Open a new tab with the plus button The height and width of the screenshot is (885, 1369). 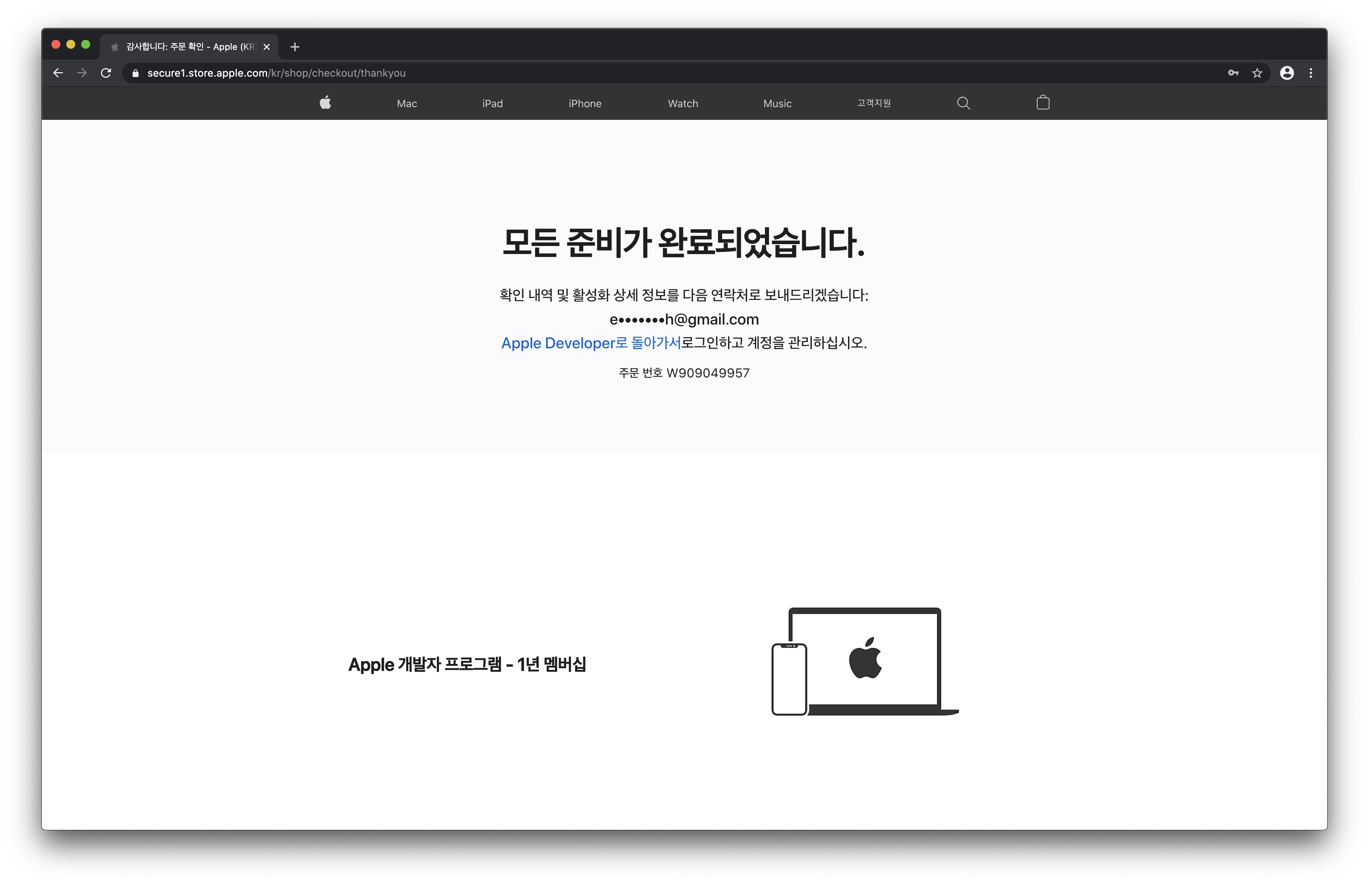tap(295, 47)
